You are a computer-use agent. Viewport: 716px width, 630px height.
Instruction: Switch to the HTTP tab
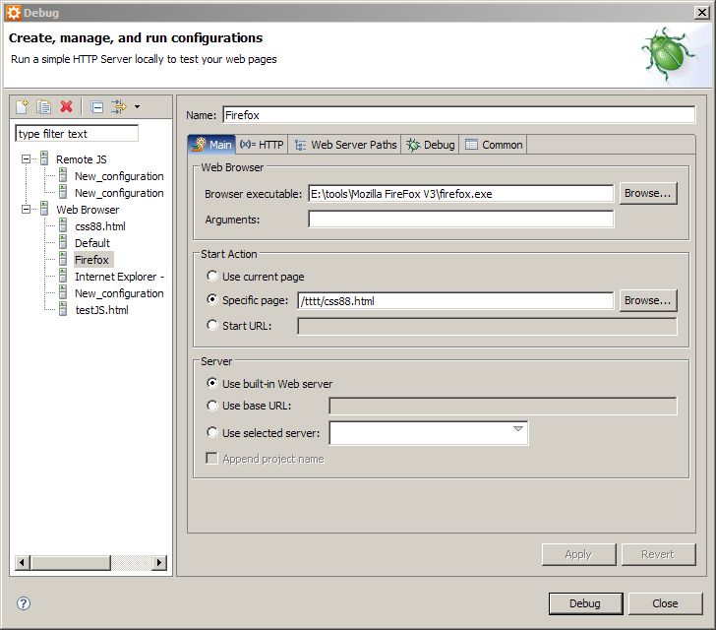pos(262,145)
